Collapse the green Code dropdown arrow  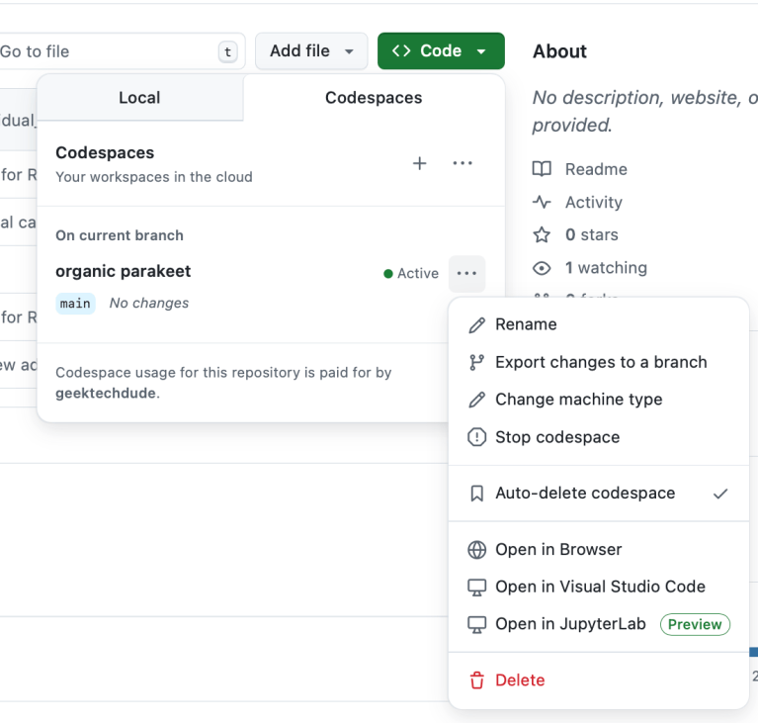point(481,51)
